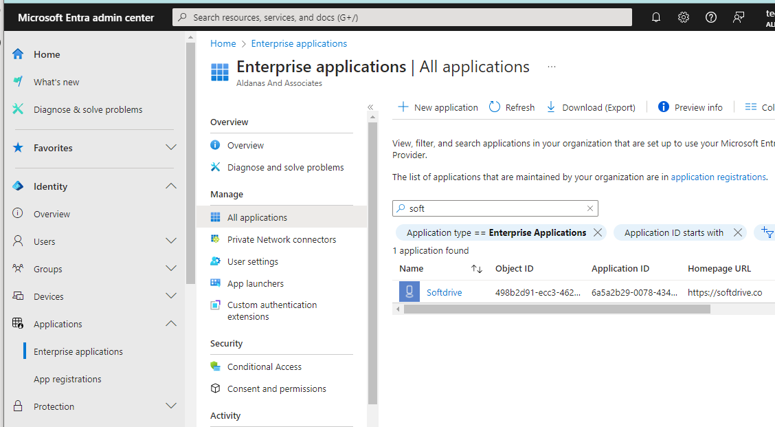Click the What's new icon

(x=18, y=81)
